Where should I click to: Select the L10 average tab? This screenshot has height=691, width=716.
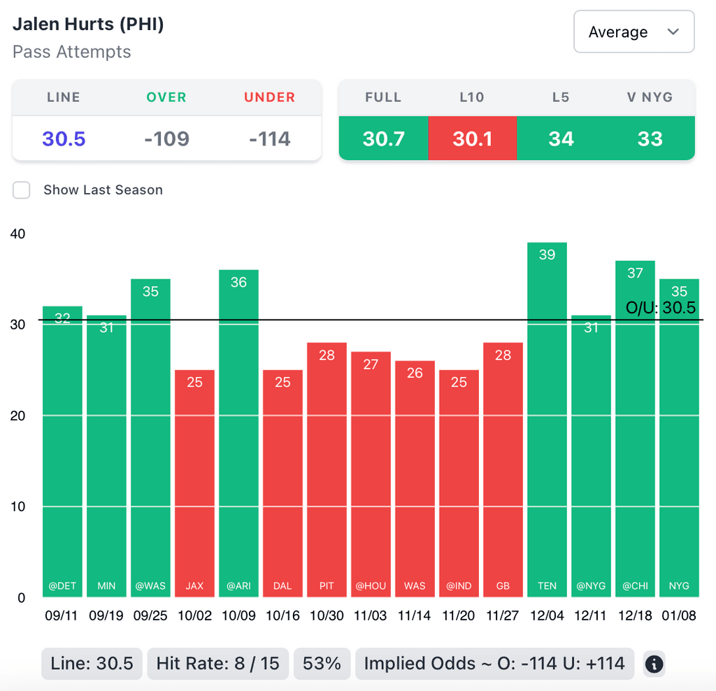click(472, 138)
